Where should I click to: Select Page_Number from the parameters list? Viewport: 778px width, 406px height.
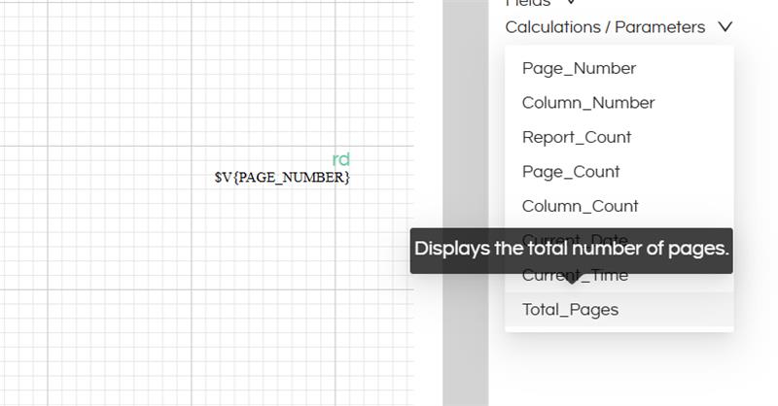pyautogui.click(x=579, y=69)
